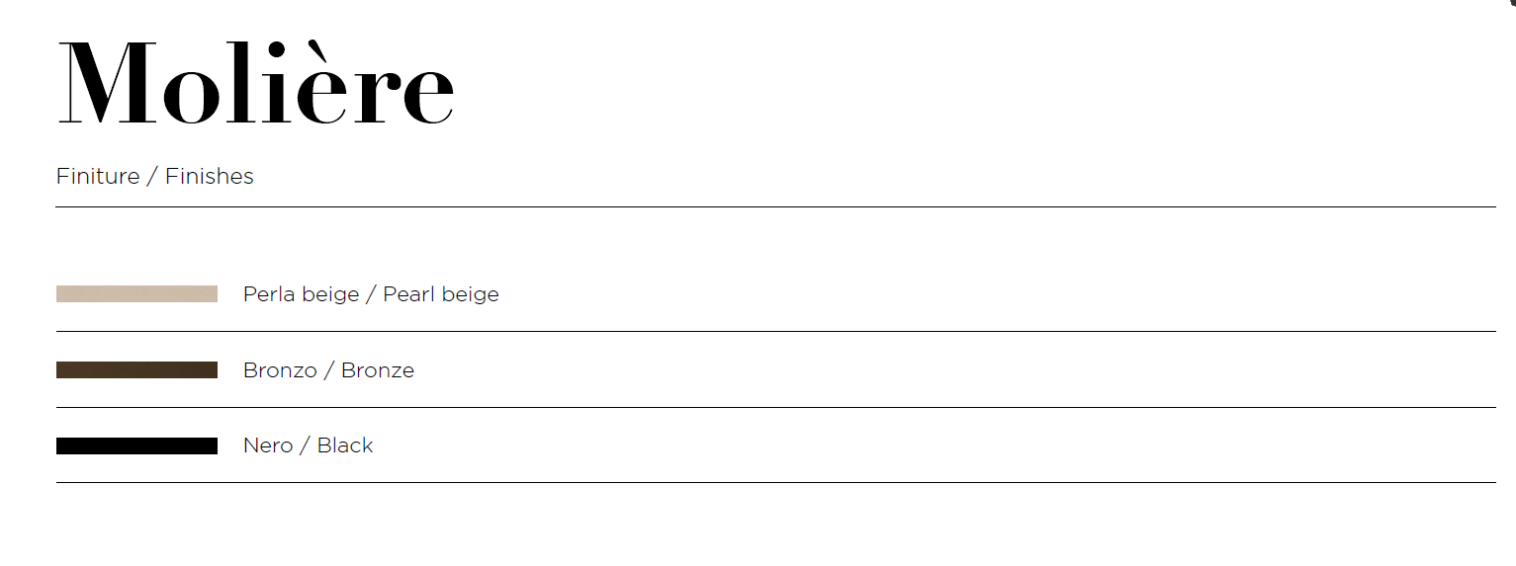The height and width of the screenshot is (566, 1516).
Task: Click the Pearl beige color swatch
Action: pos(136,294)
